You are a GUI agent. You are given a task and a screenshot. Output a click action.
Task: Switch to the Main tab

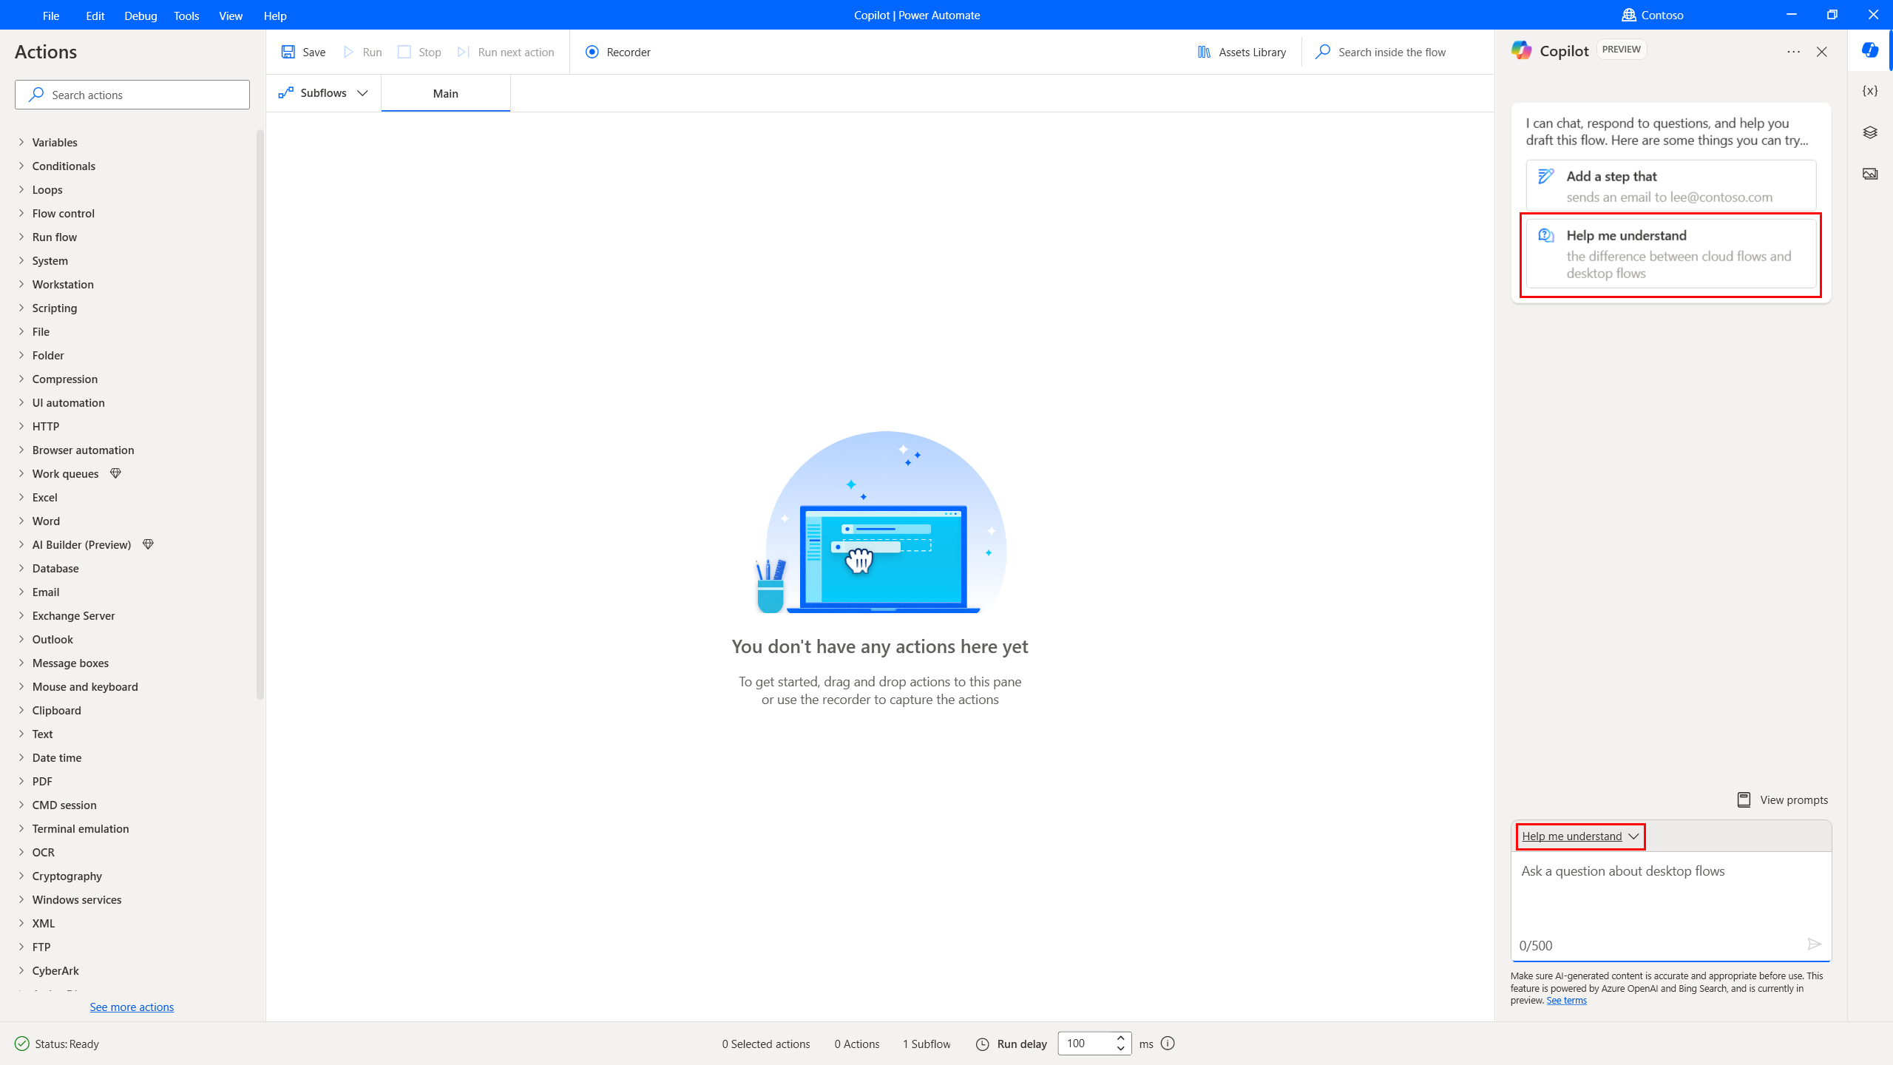coord(444,92)
